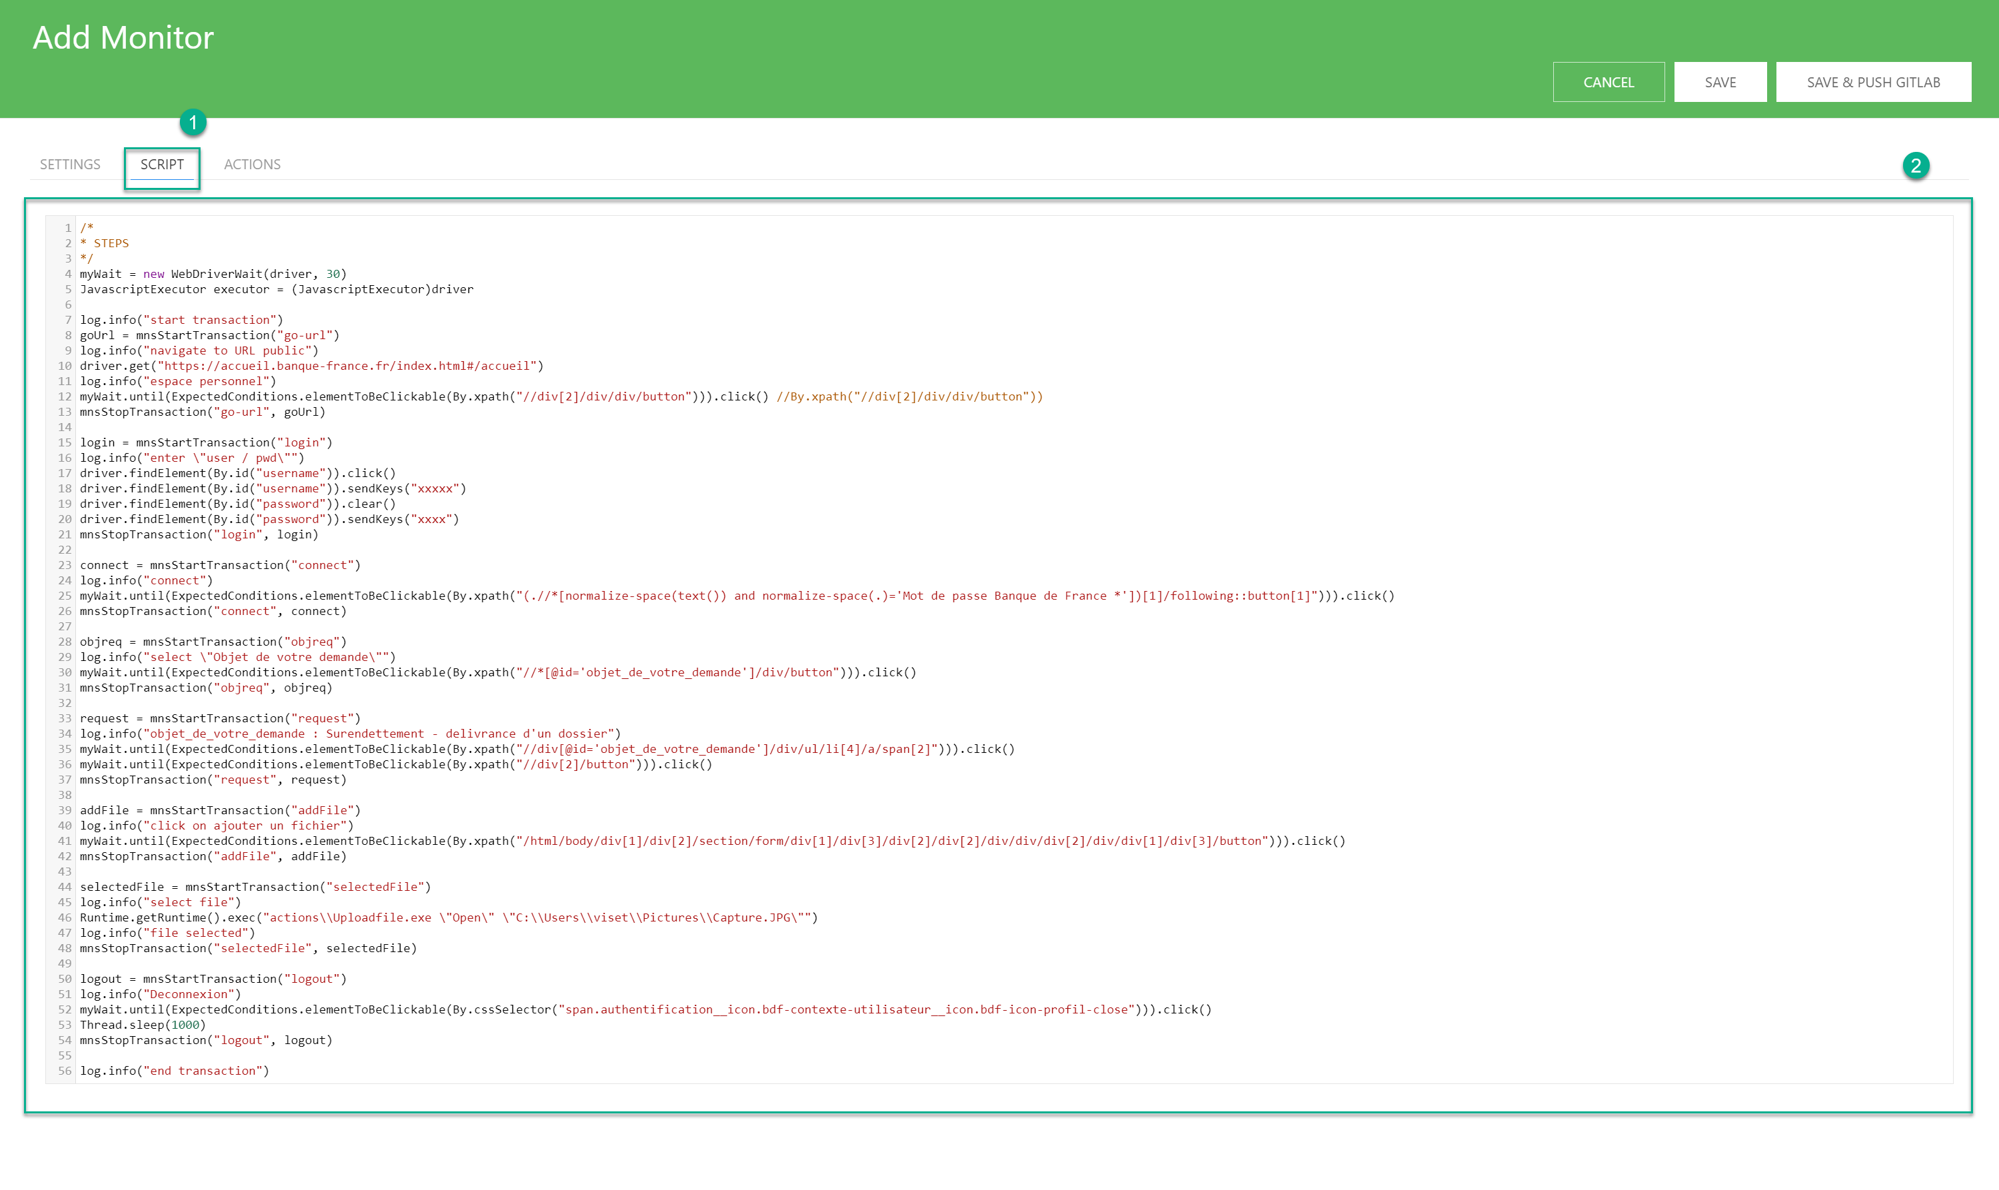Click line number 56 in the gutter
The height and width of the screenshot is (1190, 1999).
65,1071
